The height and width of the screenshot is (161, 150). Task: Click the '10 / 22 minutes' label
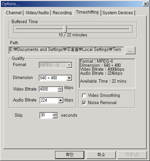(73, 35)
